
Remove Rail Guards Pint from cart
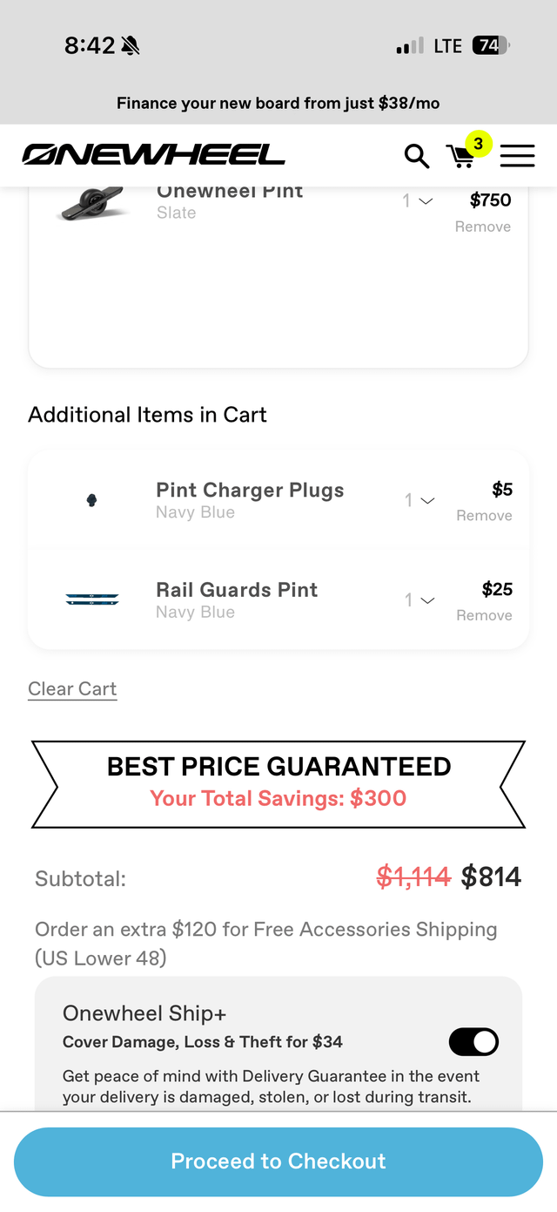[x=484, y=615]
